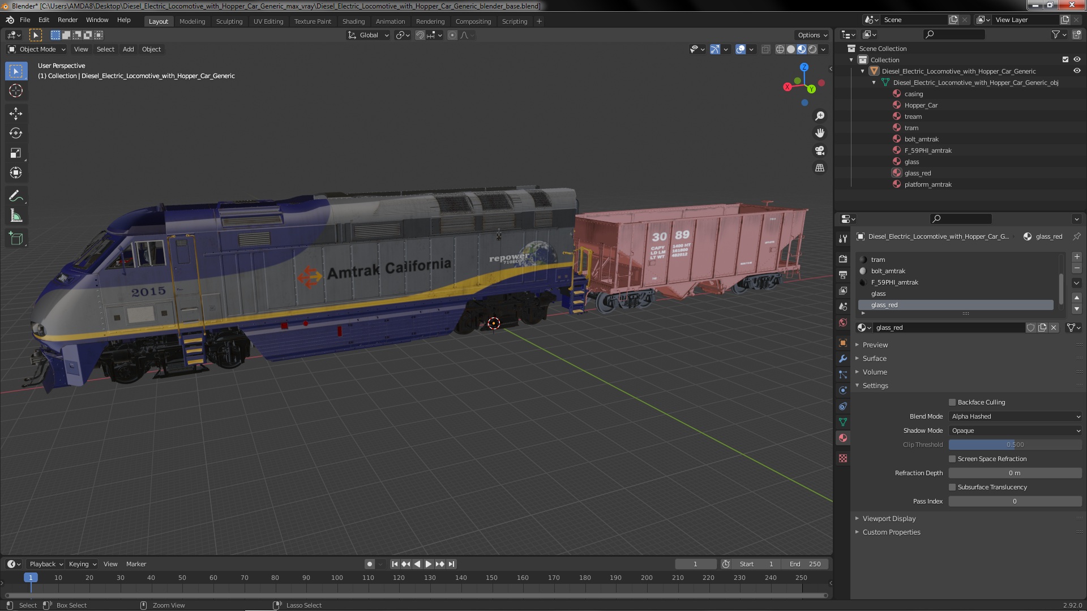Click the Options button in viewport header
1087x611 pixels.
point(812,35)
